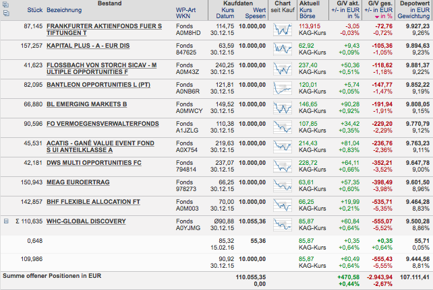This screenshot has width=433, height=290.
Task: Click sub-position quantity '109,986'
Action: pyautogui.click(x=32, y=259)
